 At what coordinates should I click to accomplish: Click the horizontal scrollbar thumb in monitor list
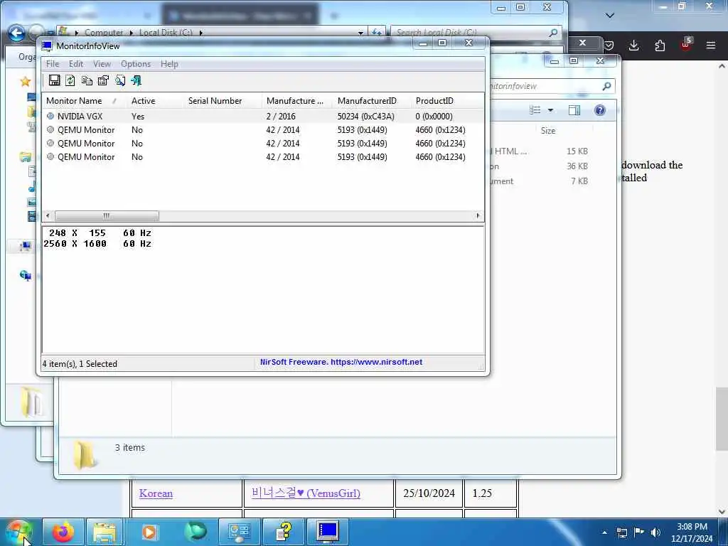pyautogui.click(x=107, y=216)
